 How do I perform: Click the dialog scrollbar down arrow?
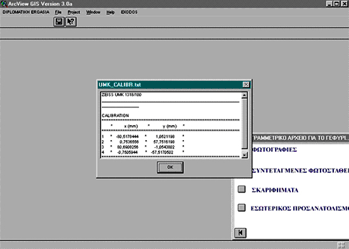point(244,155)
